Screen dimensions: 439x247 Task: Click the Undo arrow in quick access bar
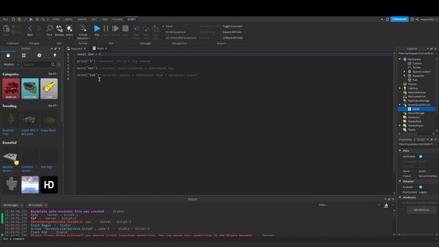(43, 19)
